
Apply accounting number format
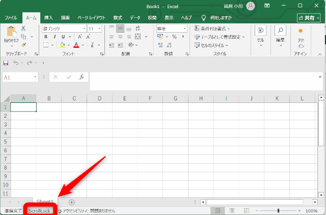tap(160, 37)
